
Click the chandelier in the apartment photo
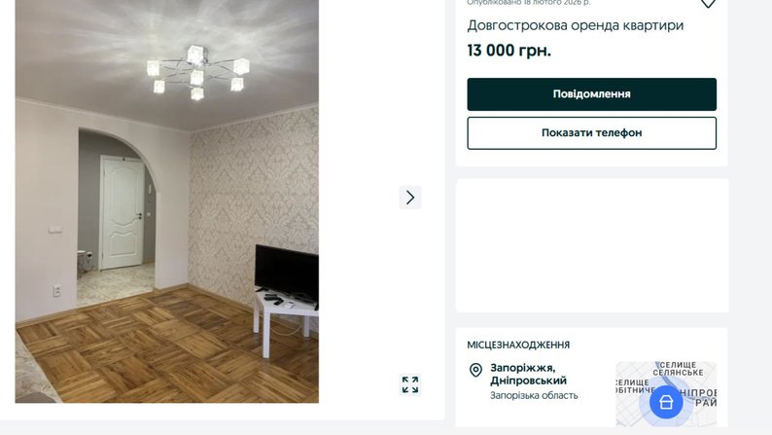198,72
